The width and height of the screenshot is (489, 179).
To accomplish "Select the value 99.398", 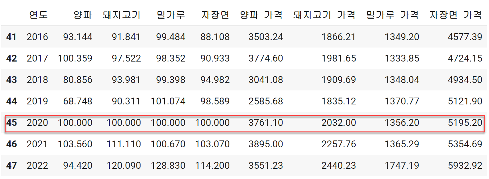I will pyautogui.click(x=171, y=80).
